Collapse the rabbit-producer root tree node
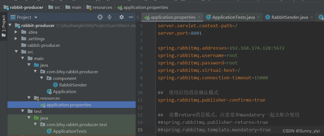Screen dimensions: 324x136 pos(10,25)
